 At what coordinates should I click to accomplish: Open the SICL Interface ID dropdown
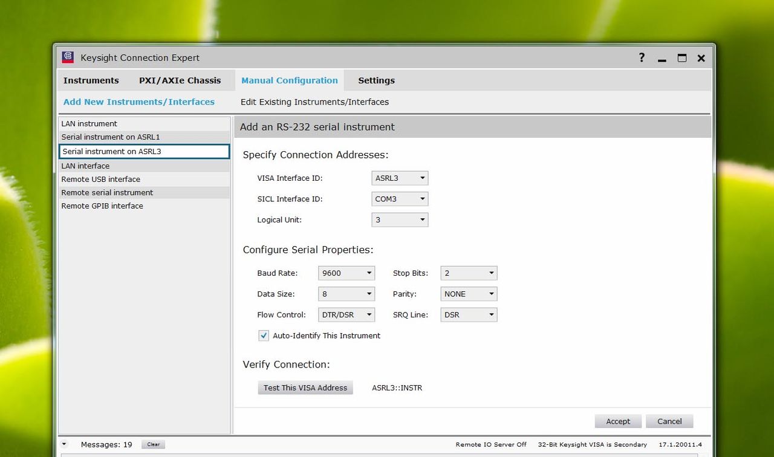[x=400, y=199]
